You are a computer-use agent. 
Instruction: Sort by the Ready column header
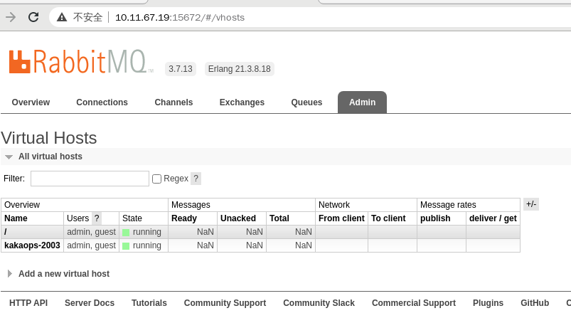tap(184, 218)
